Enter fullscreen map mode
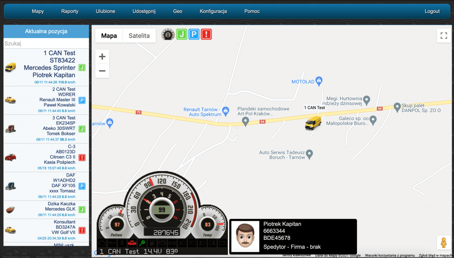454x258 pixels. coord(443,35)
